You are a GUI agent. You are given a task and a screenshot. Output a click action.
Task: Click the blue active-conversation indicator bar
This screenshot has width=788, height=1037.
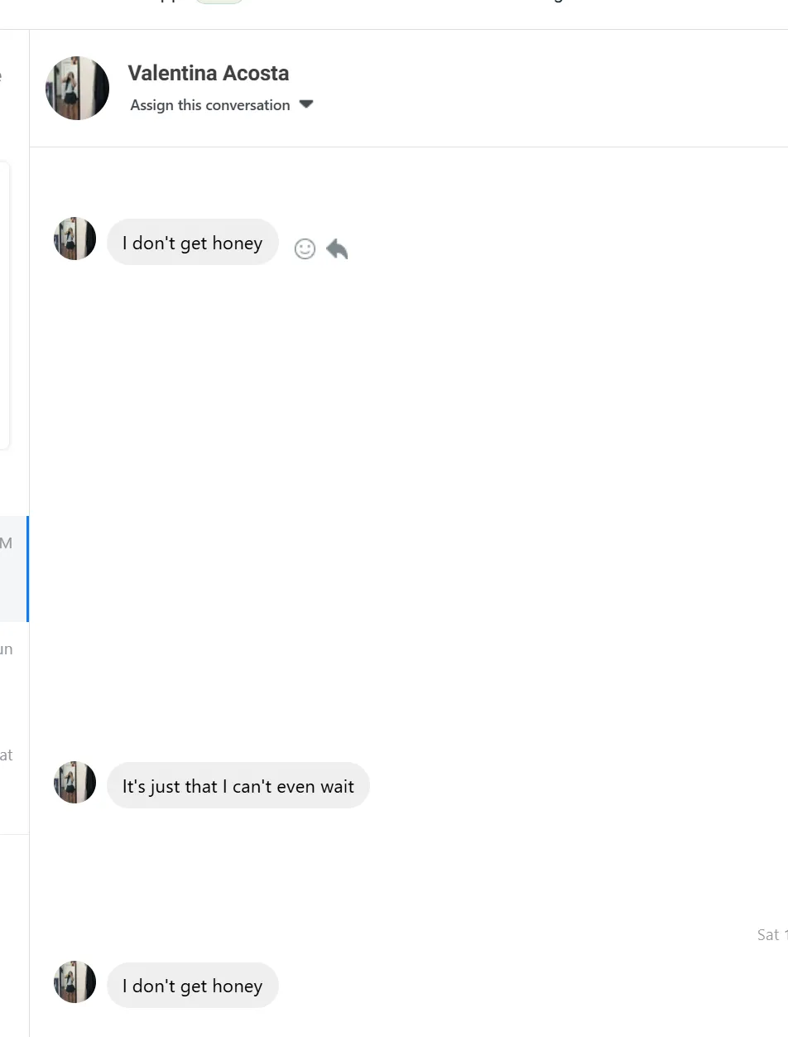click(27, 569)
